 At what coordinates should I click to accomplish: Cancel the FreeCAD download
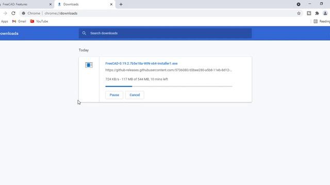[x=135, y=95]
